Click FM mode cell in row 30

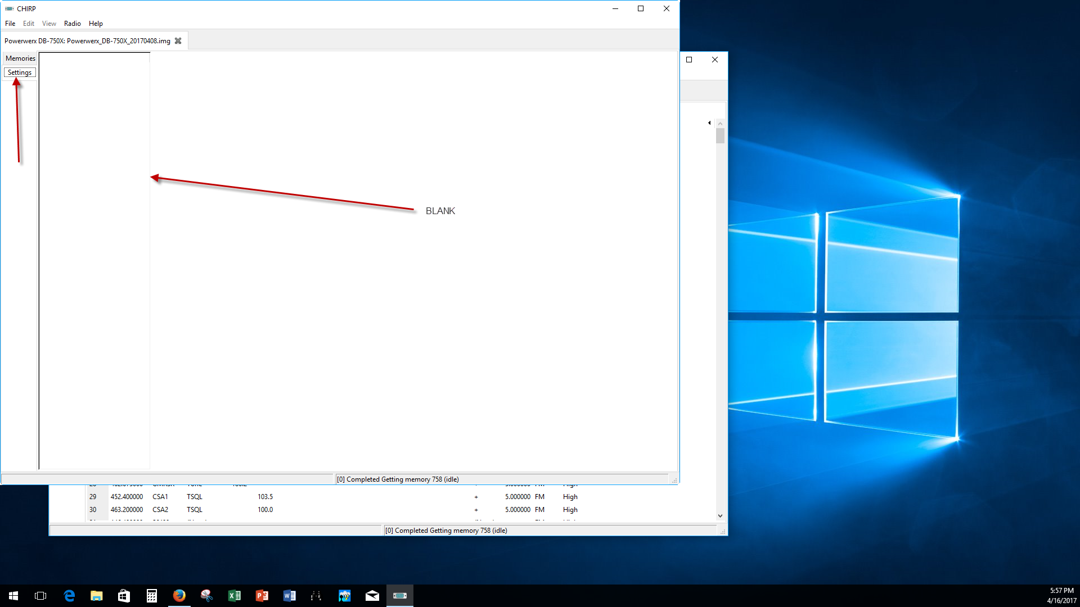[x=540, y=510]
